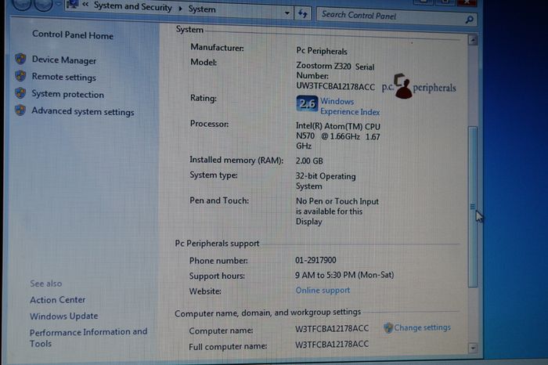
Task: Click shield icon next to Change settings
Action: [388, 328]
